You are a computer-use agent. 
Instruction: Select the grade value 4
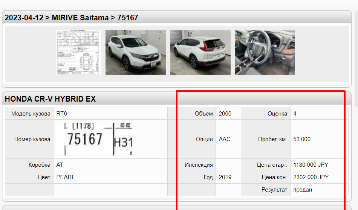[x=295, y=114]
